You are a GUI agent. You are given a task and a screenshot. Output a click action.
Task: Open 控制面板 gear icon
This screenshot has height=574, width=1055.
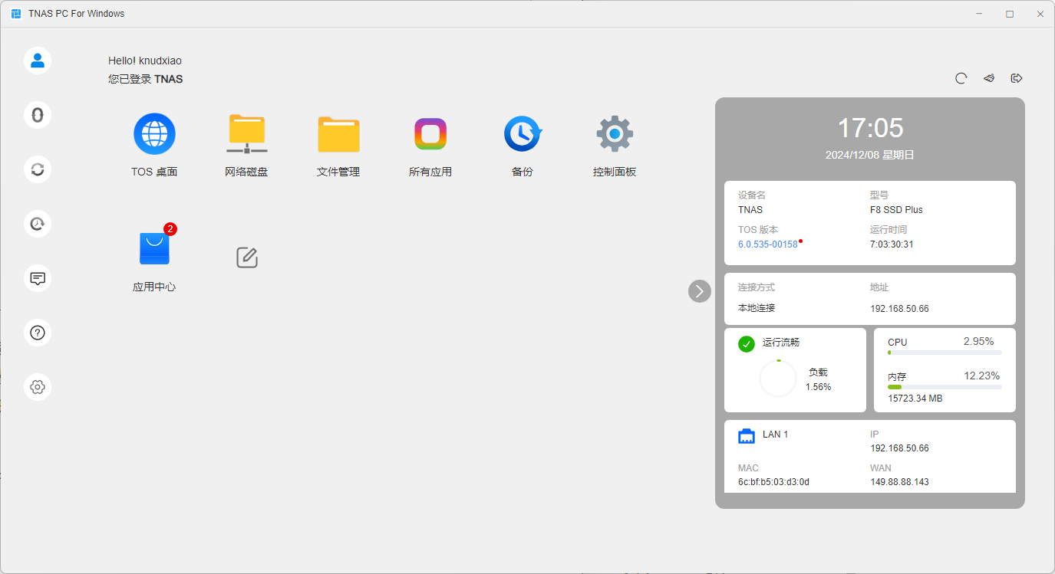click(615, 134)
